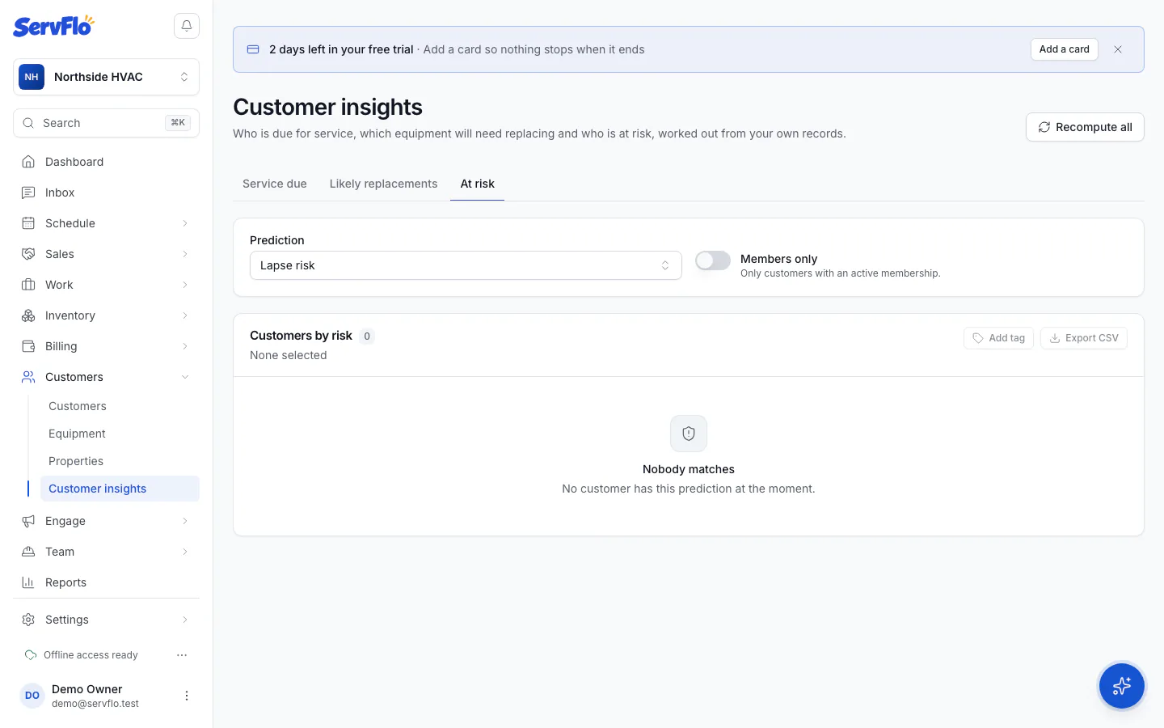Switch to Likely replacements tab
Viewport: 1164px width, 728px height.
pos(383,184)
